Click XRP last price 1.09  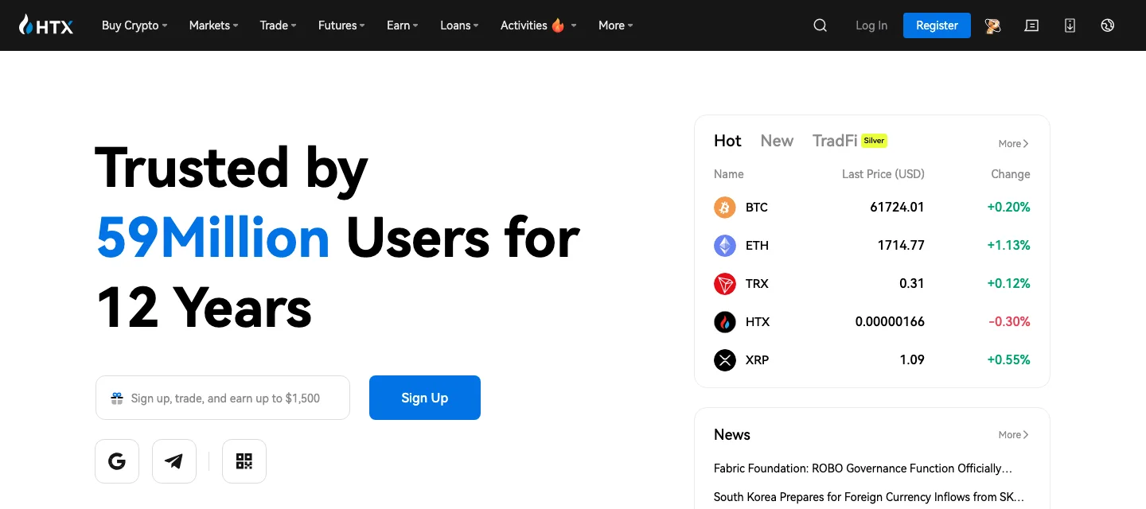912,360
